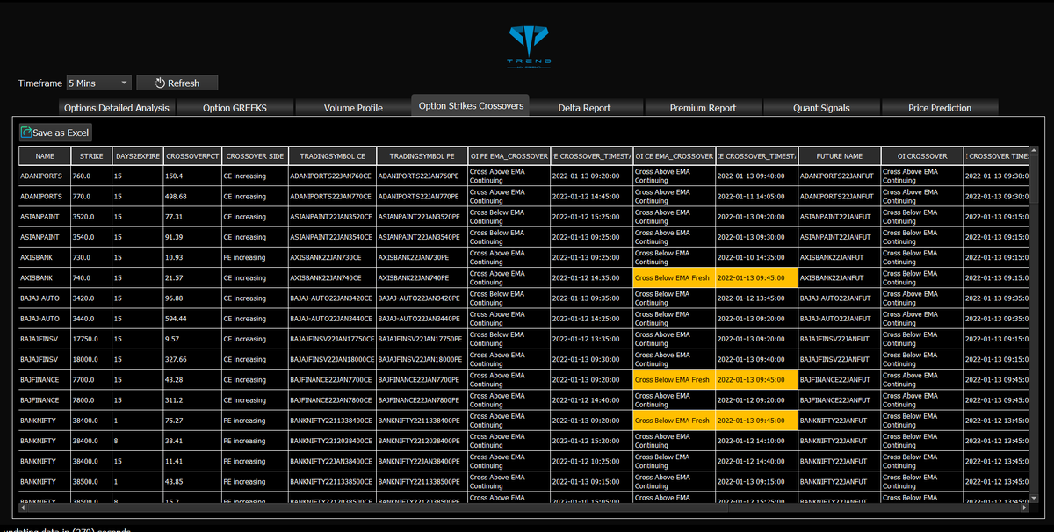
Task: Click the FUTURE NAME column header
Action: coord(840,156)
